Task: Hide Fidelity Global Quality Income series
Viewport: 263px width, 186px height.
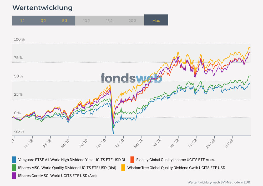Action: pos(175,160)
